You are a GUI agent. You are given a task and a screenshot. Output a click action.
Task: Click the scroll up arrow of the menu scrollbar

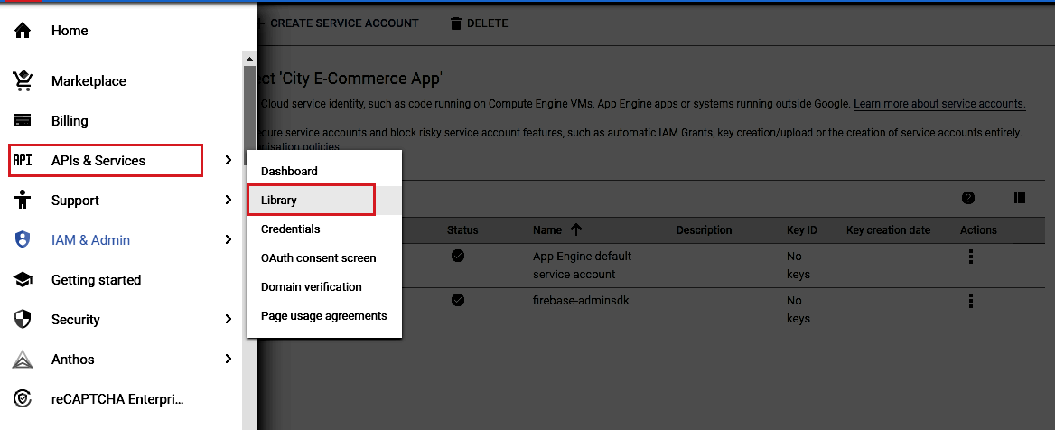[249, 58]
